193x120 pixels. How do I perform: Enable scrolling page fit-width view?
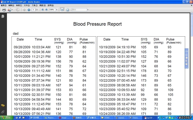point(62,10)
